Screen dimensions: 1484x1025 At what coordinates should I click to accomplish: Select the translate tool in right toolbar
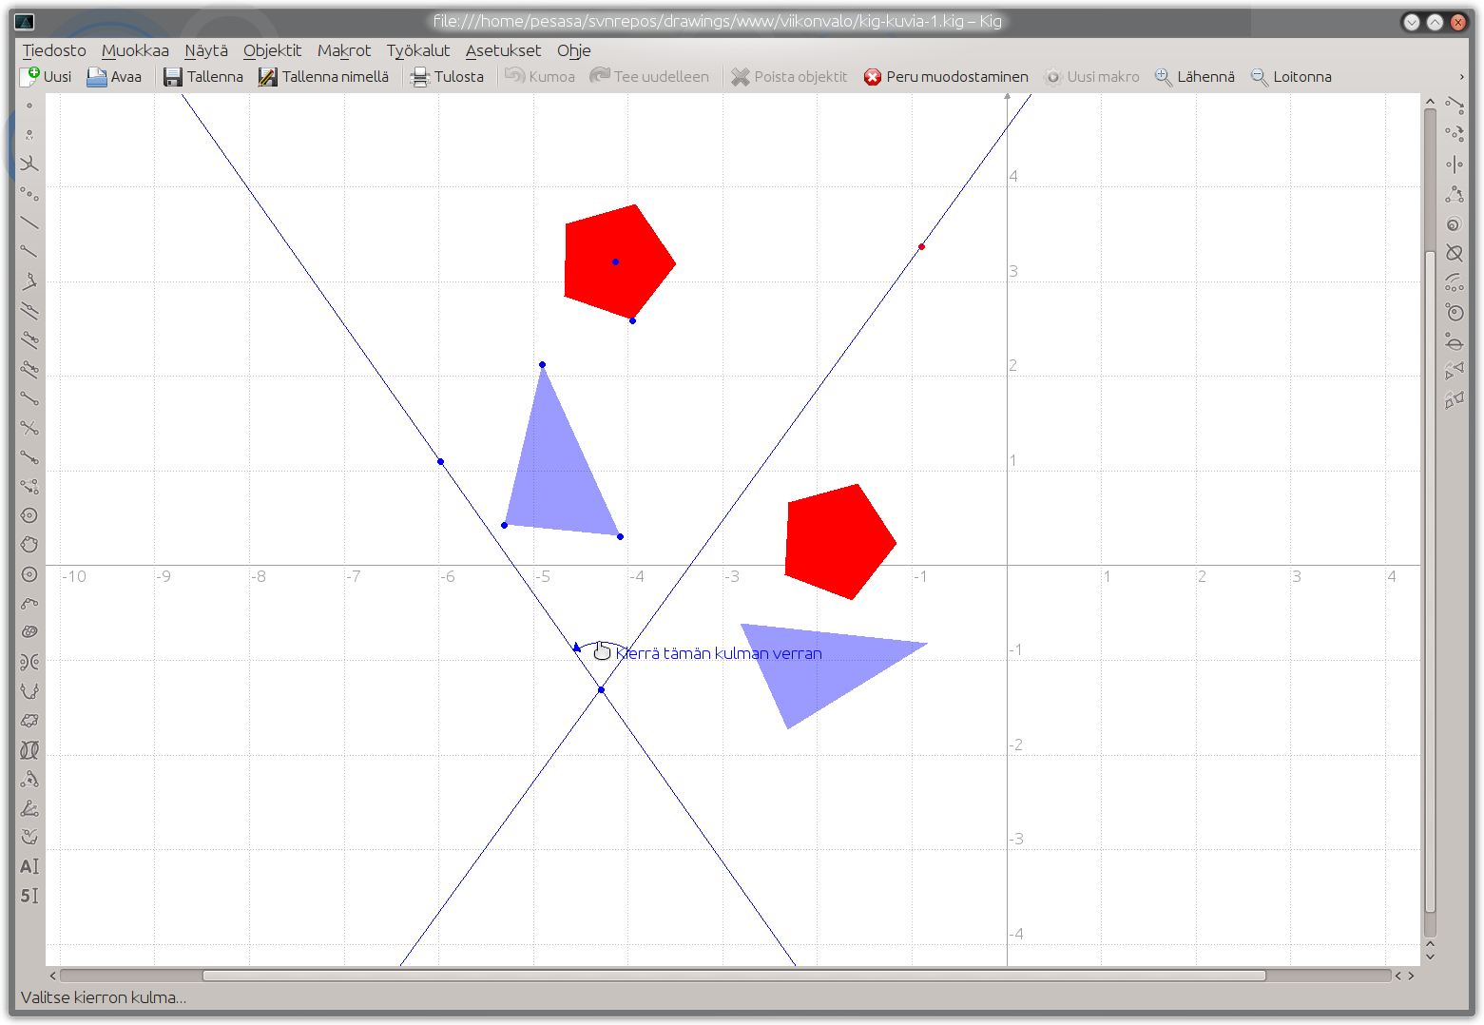[1455, 106]
